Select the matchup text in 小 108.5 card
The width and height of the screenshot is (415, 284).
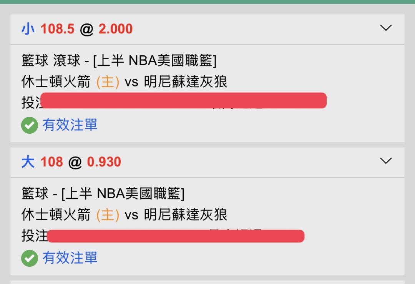[x=124, y=82]
